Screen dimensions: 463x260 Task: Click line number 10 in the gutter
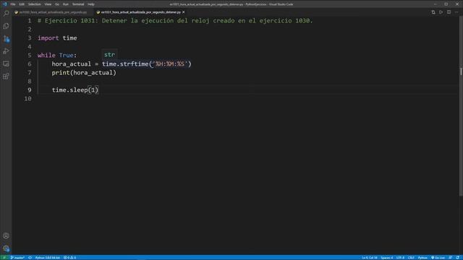(27, 98)
